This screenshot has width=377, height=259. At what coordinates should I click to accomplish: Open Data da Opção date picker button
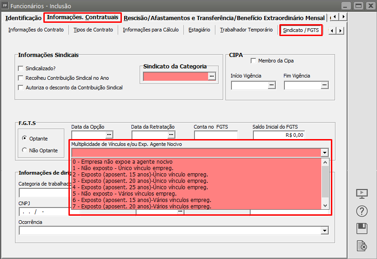[x=109, y=135]
